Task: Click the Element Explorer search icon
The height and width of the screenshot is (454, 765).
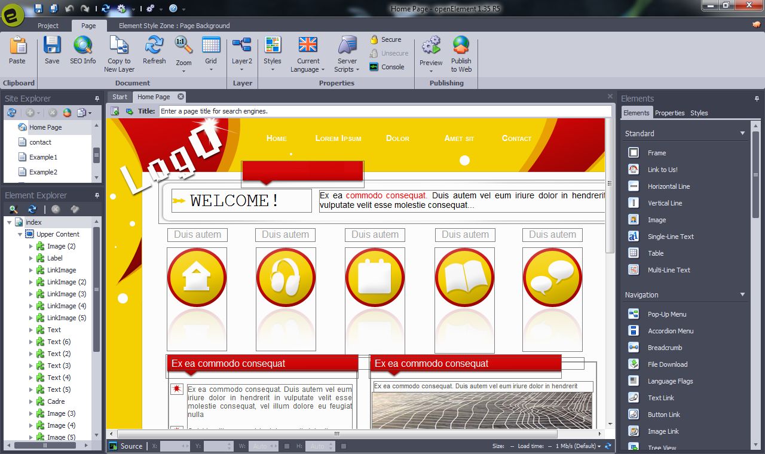Action: click(x=13, y=209)
